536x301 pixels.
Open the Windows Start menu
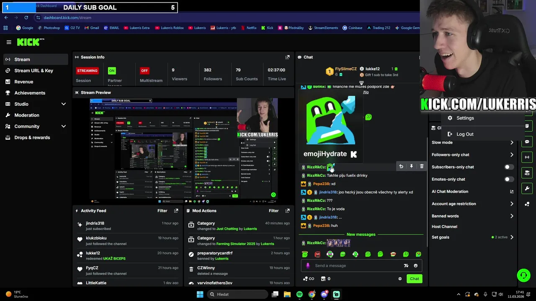tap(200, 294)
